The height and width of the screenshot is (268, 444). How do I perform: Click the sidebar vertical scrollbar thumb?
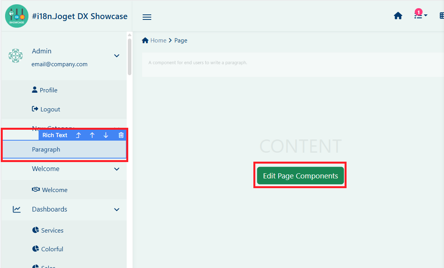point(130,56)
